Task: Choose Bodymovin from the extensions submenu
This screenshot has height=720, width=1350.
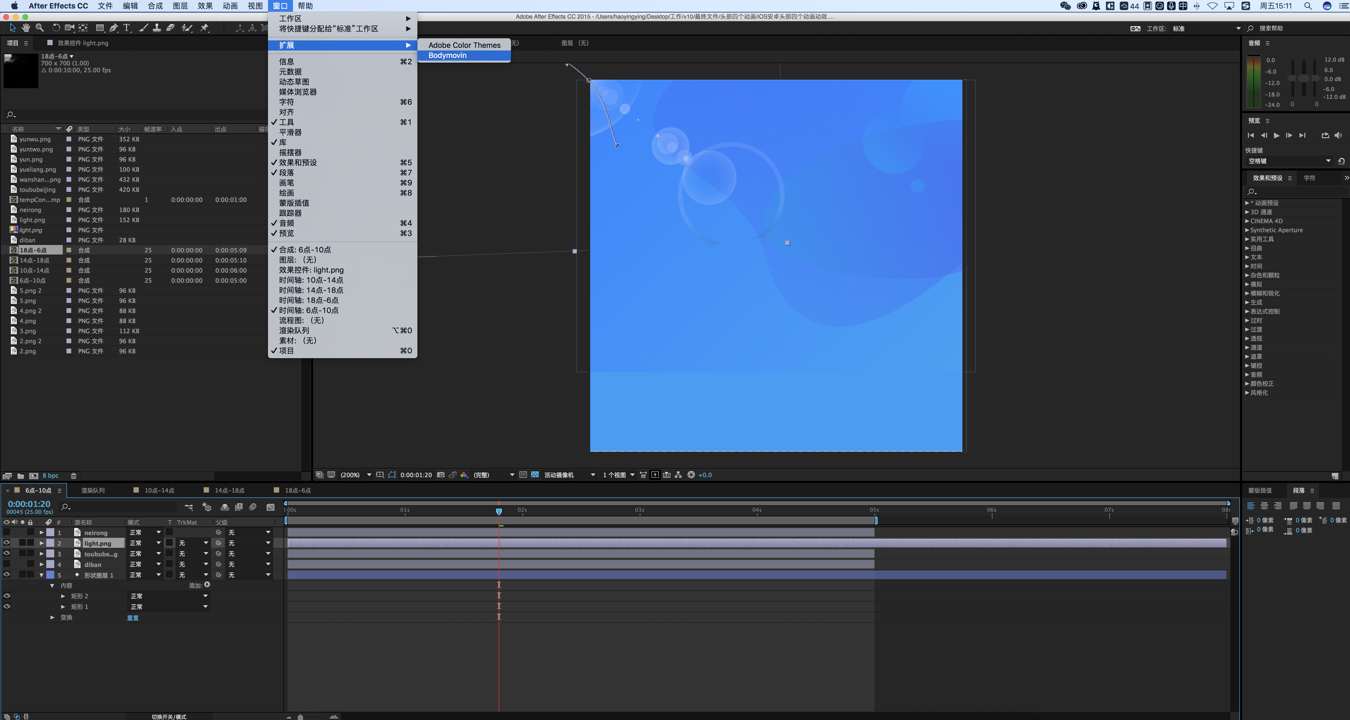Action: click(x=447, y=56)
